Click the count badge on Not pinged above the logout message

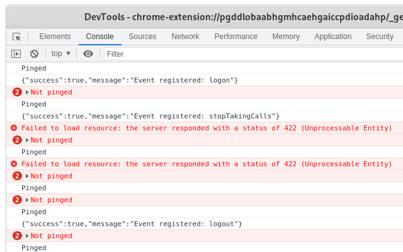tap(17, 200)
